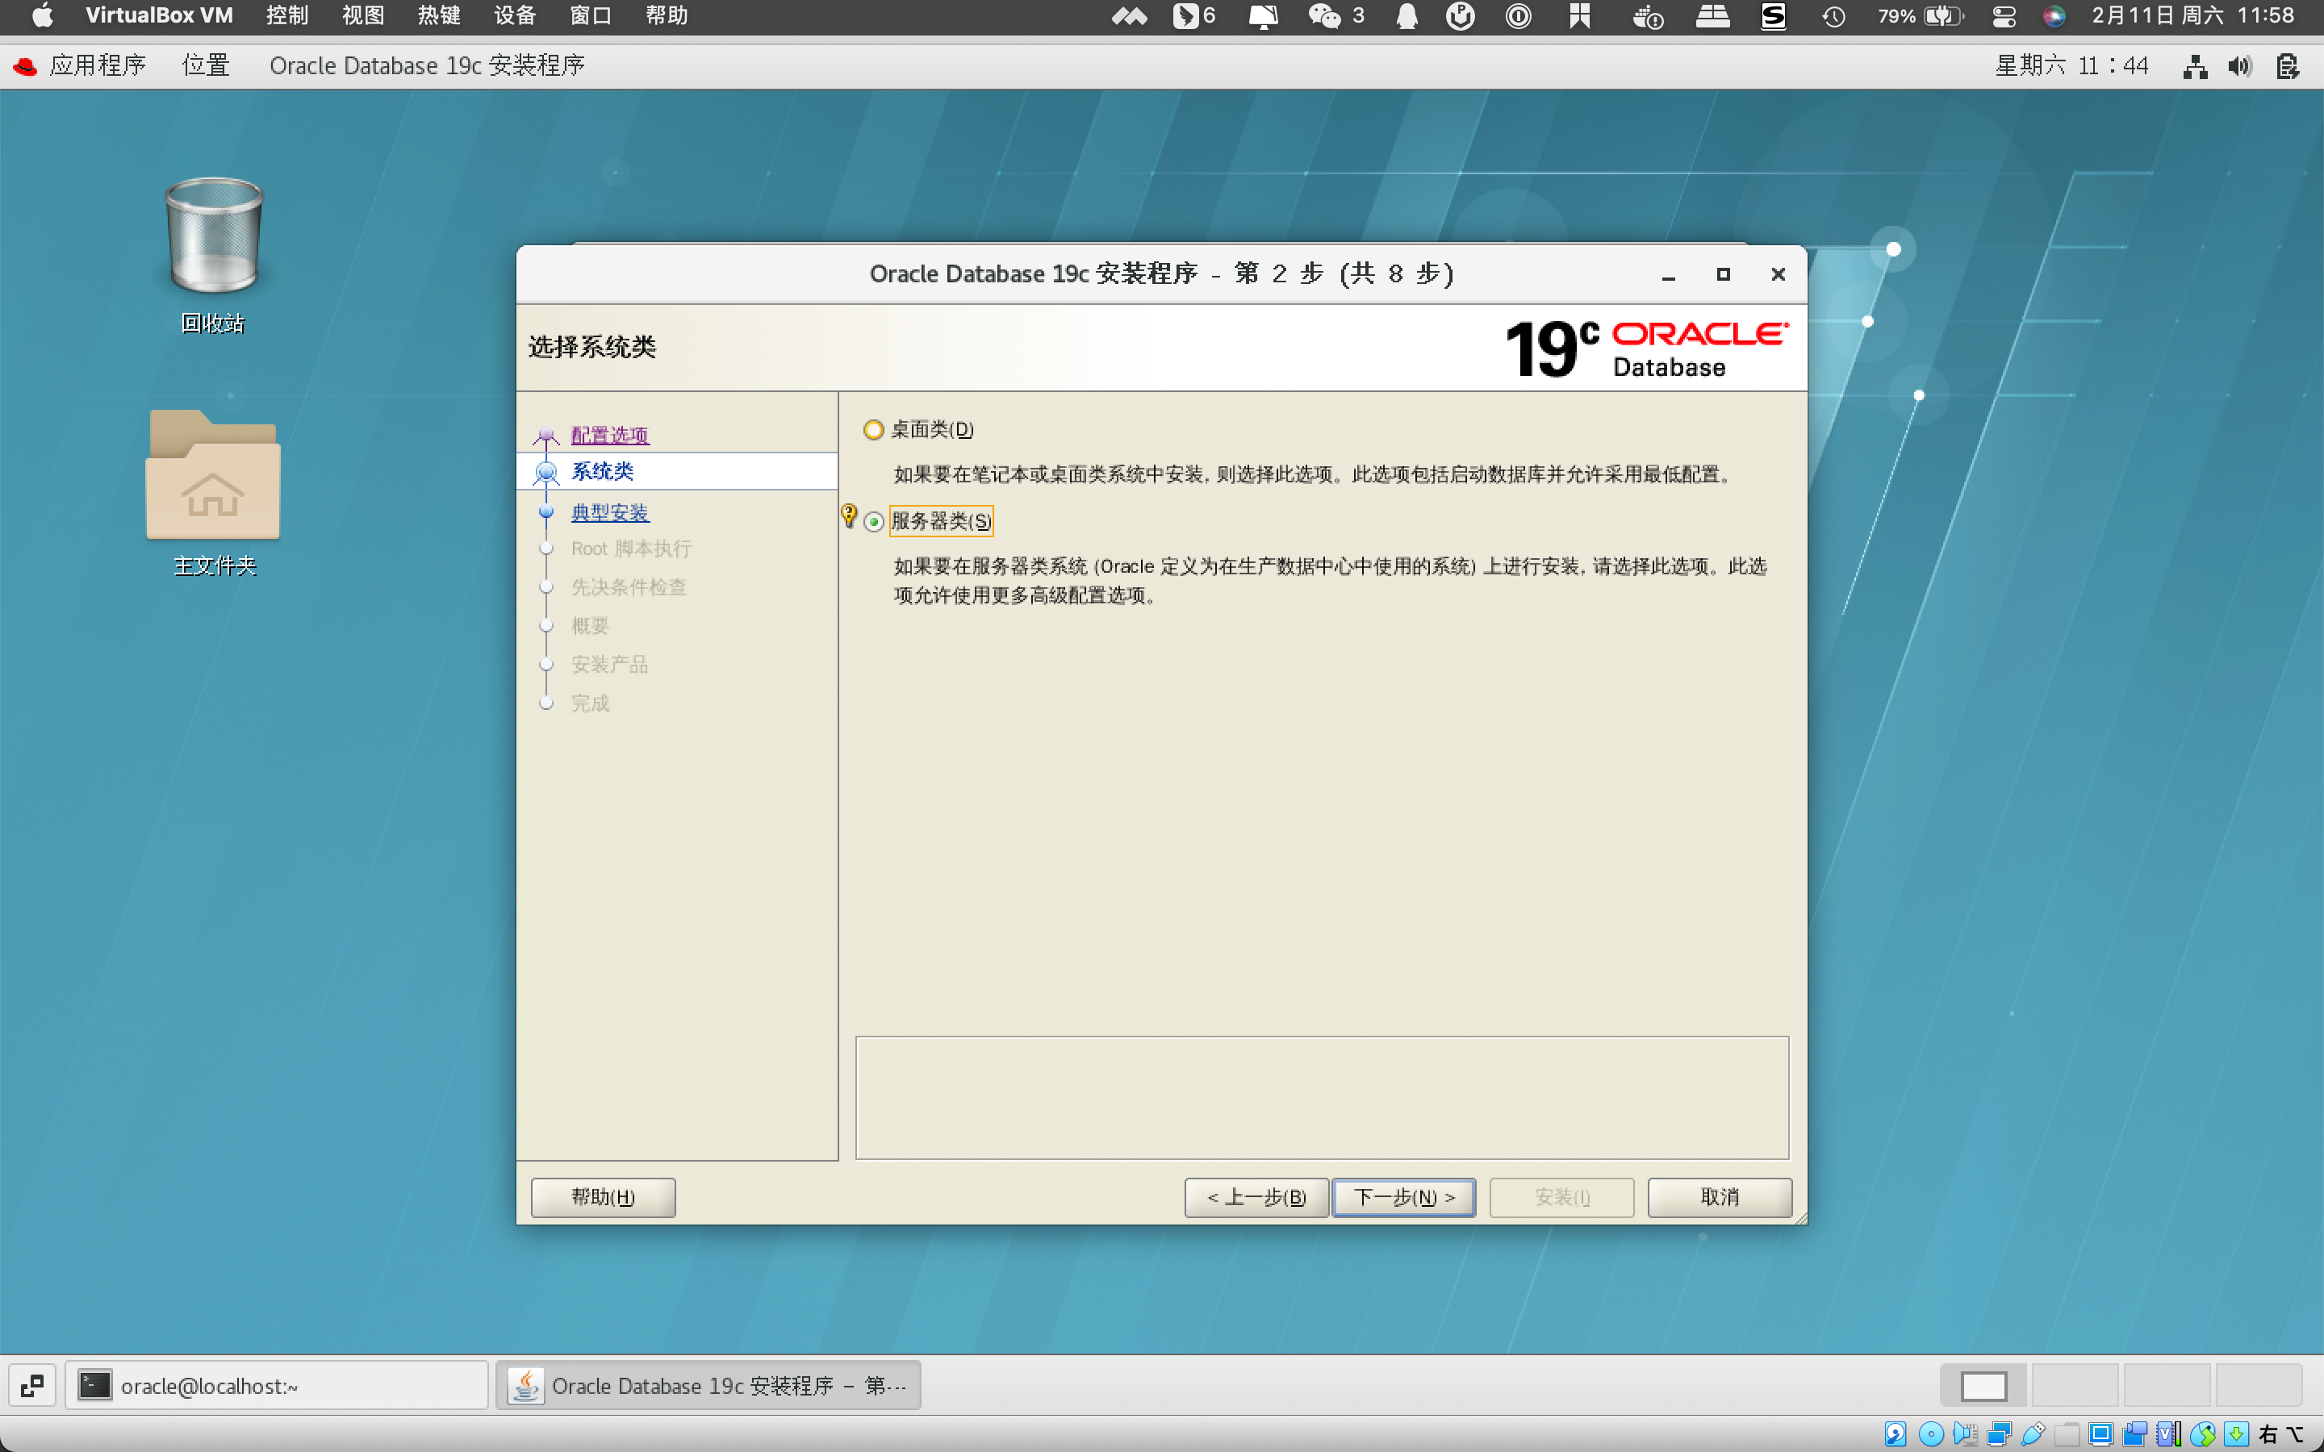Click the volume speaker icon in the GNOME panel
This screenshot has height=1452, width=2324.
point(2239,66)
